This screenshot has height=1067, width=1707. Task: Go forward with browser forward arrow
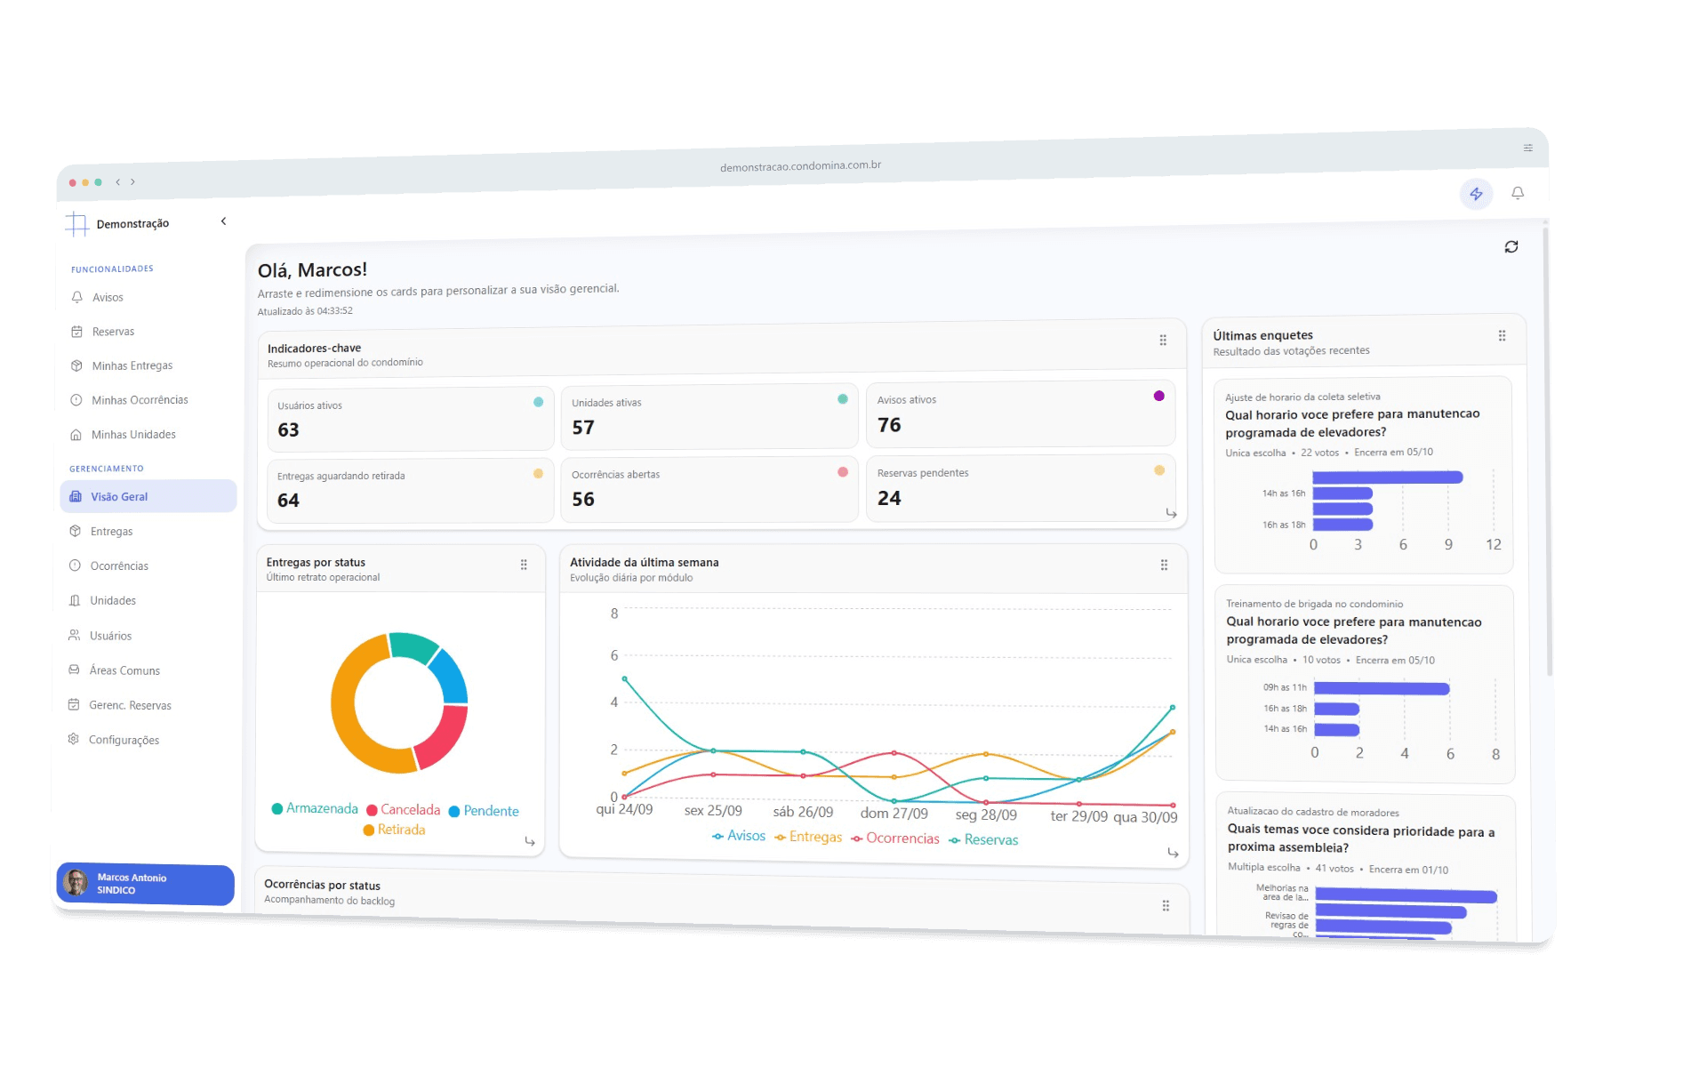tap(132, 181)
